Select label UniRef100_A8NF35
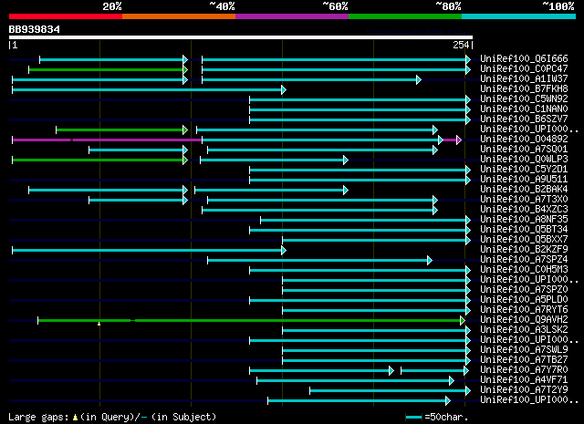Image resolution: width=584 pixels, height=424 pixels. pos(524,220)
